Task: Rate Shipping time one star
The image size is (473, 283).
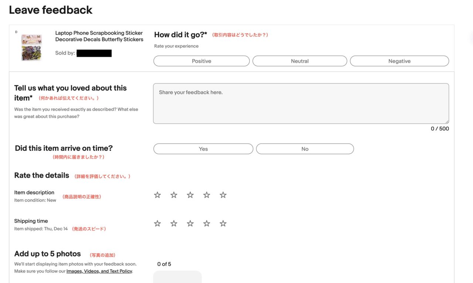Action: [x=157, y=224]
